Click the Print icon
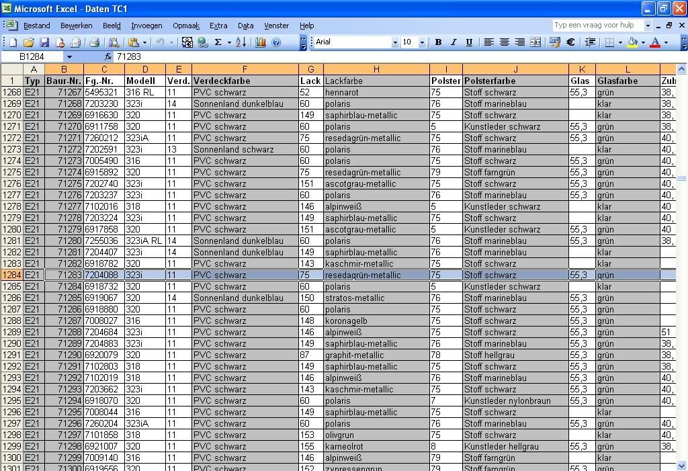Viewport: 688px width, 471px height. [x=94, y=42]
